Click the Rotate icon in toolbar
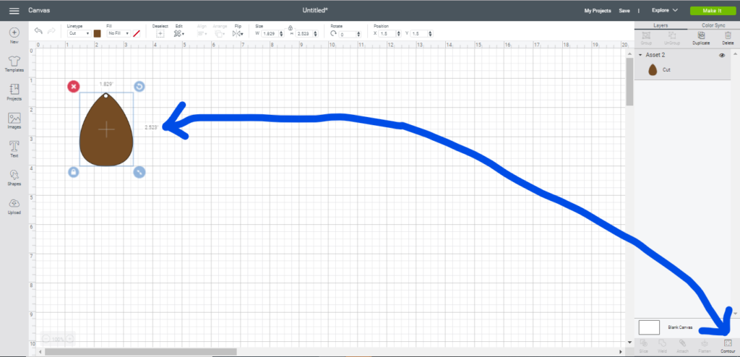 (334, 34)
